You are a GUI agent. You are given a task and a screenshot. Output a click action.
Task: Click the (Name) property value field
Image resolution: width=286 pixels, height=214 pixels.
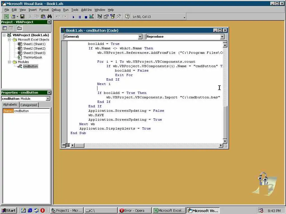32,111
